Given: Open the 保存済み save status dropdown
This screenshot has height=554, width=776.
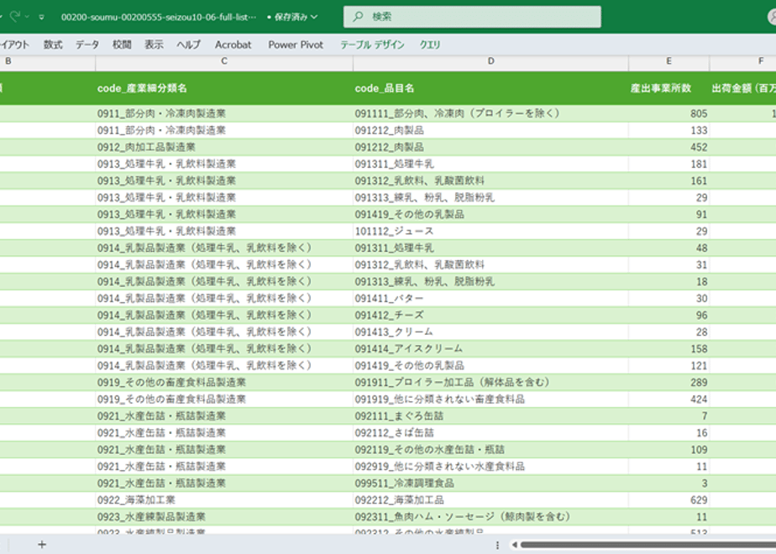Looking at the screenshot, I should pos(292,17).
